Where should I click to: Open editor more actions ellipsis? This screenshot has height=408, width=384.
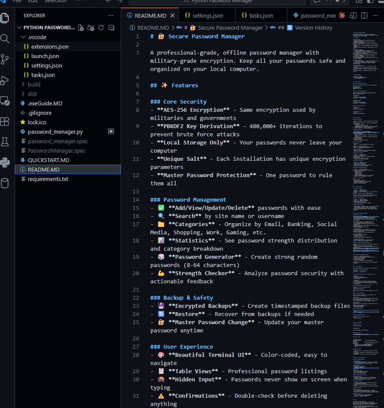coord(375,15)
